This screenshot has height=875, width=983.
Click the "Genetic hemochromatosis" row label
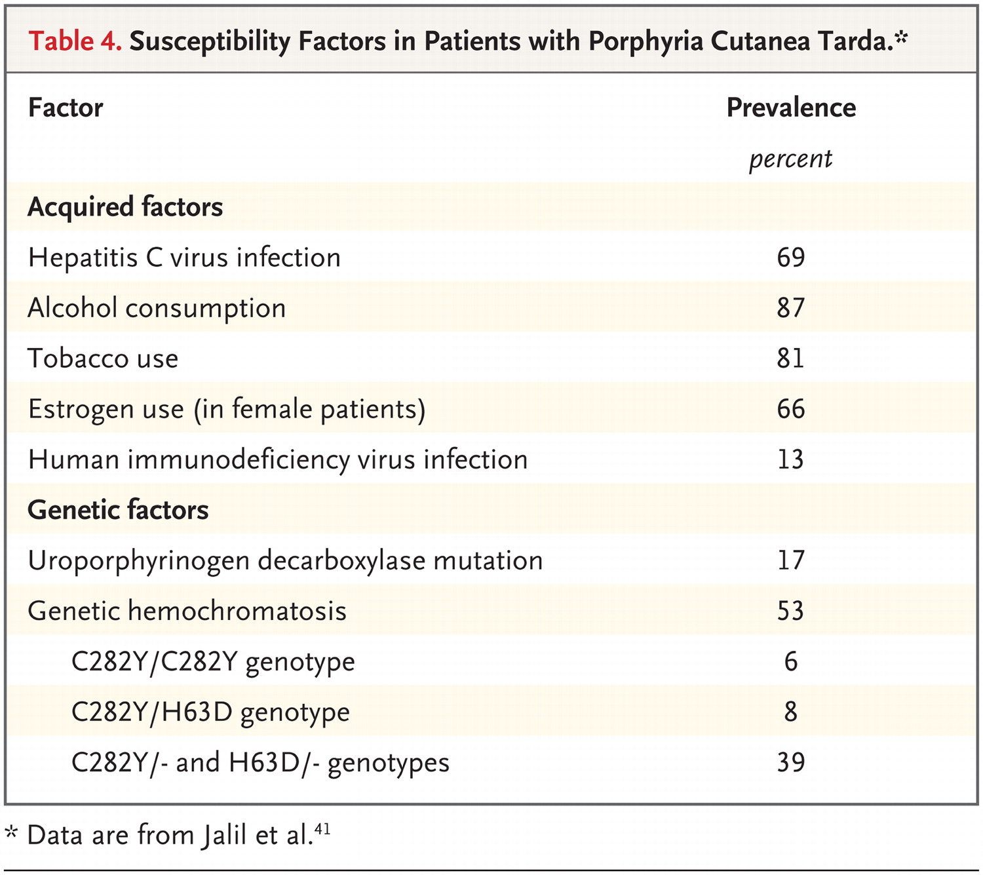tap(187, 611)
